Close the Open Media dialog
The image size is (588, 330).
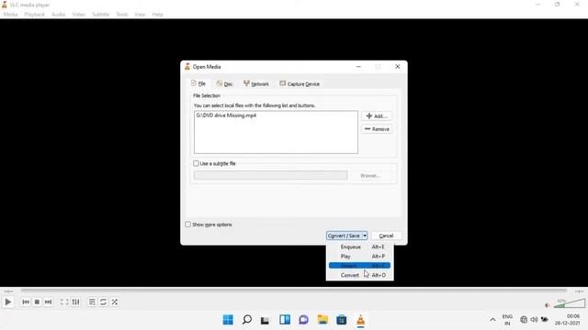click(x=398, y=67)
